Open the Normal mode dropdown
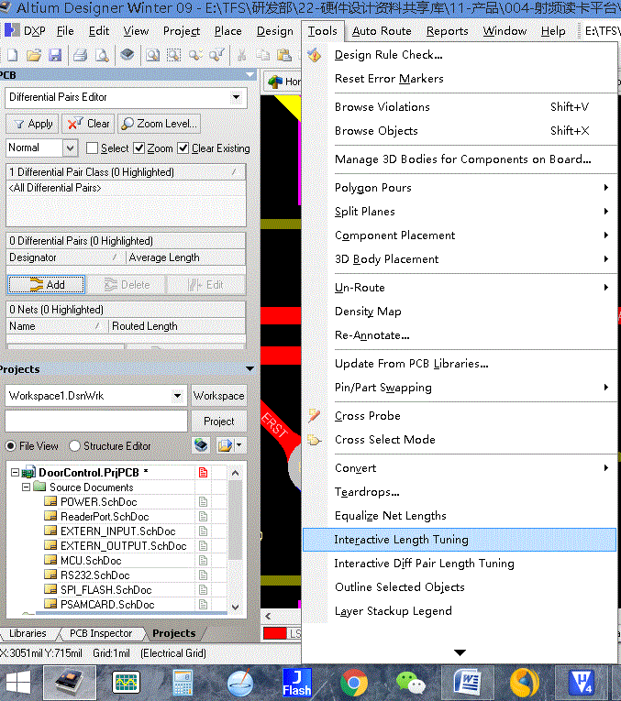The image size is (621, 701). (x=71, y=148)
